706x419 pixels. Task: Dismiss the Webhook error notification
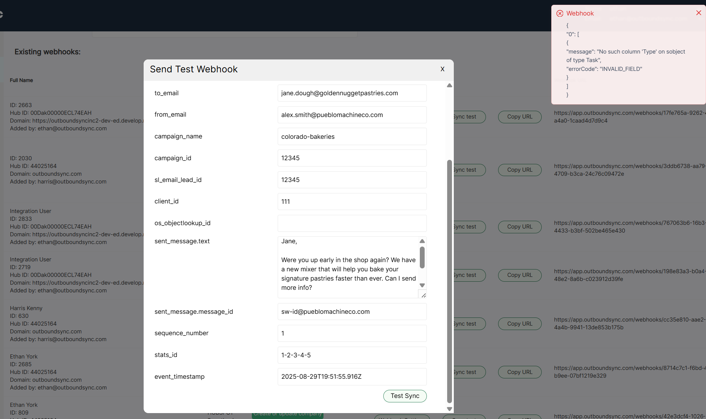pyautogui.click(x=699, y=13)
